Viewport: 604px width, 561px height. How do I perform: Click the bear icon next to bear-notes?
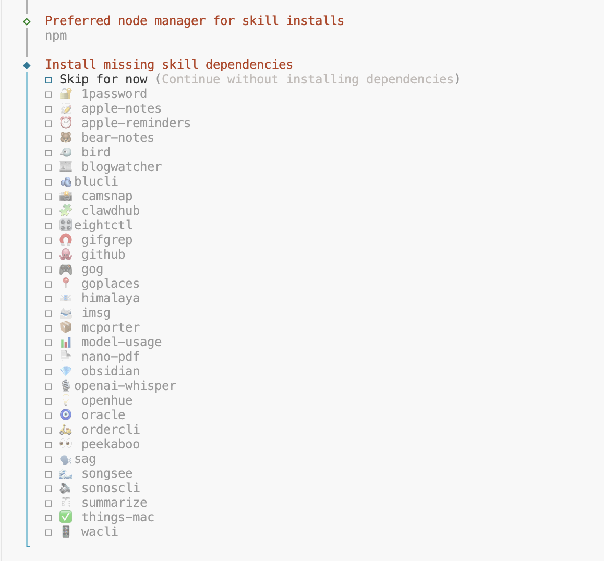[66, 138]
